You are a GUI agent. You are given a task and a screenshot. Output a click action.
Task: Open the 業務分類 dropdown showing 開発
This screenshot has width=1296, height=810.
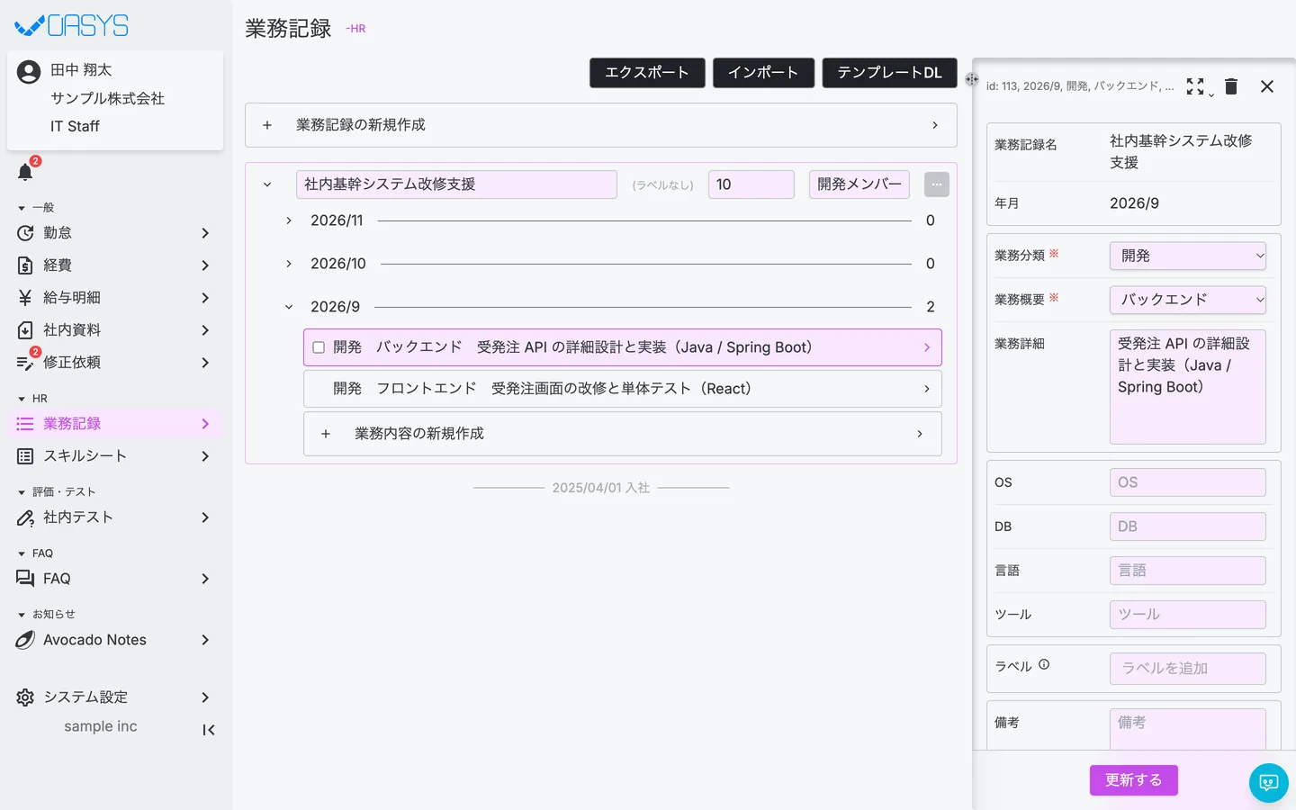1188,256
